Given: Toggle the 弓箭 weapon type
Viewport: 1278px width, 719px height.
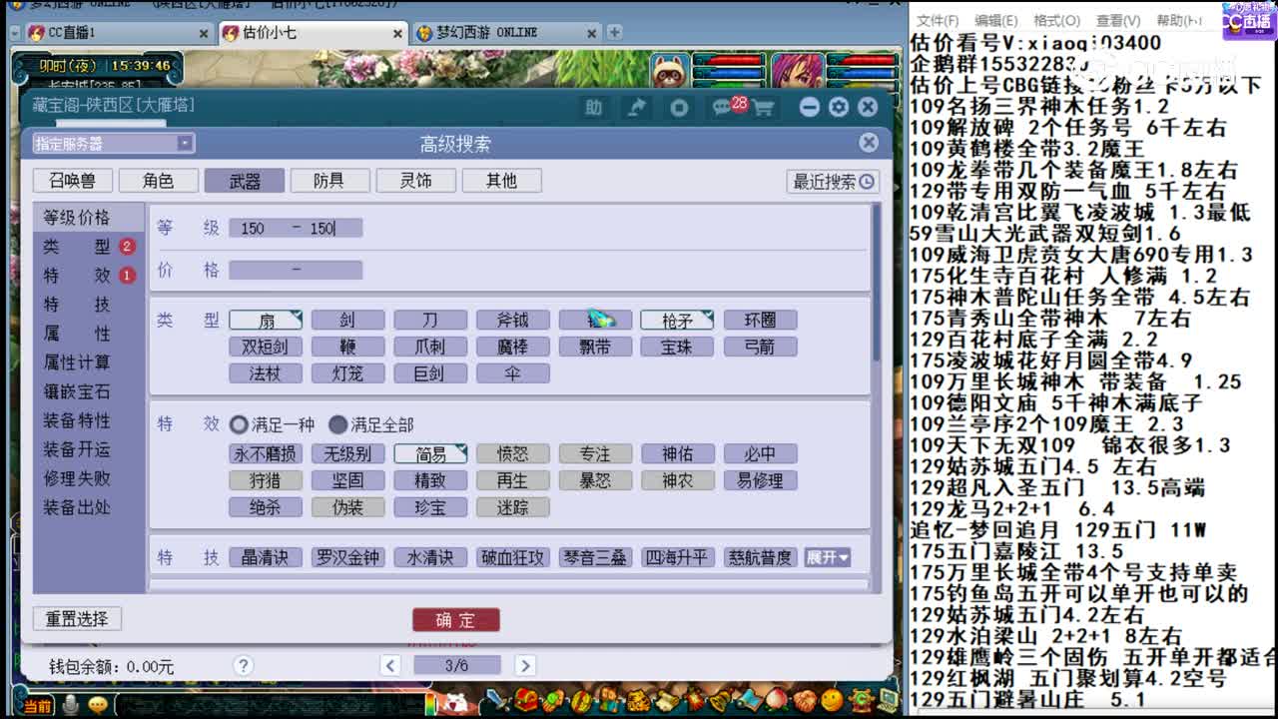Looking at the screenshot, I should pyautogui.click(x=760, y=348).
